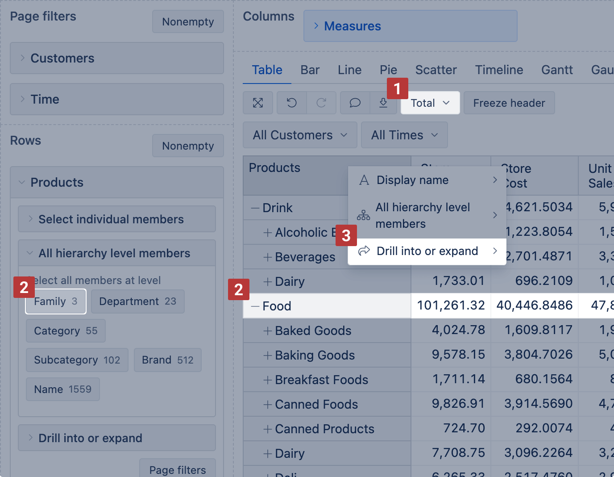This screenshot has width=614, height=477.
Task: Click the Food row cell
Action: 277,306
